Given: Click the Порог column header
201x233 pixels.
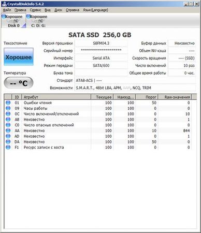Looking at the screenshot, I should coord(147,97).
